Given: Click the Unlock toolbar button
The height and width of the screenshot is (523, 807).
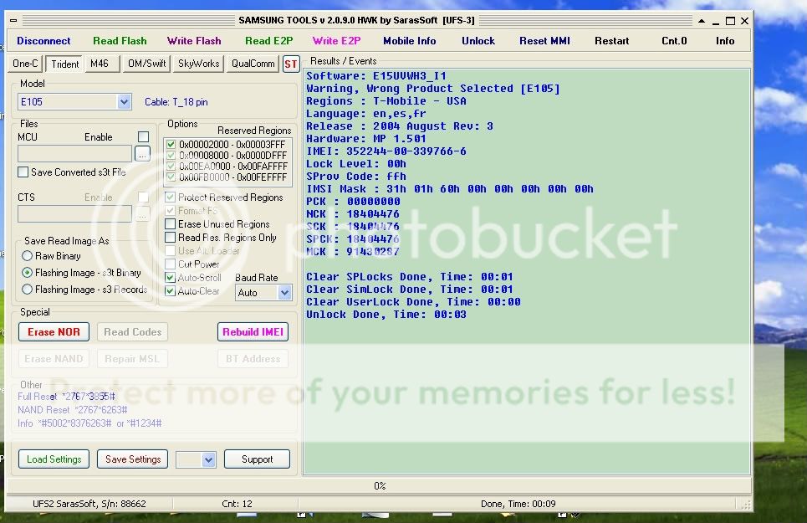Looking at the screenshot, I should pyautogui.click(x=478, y=41).
